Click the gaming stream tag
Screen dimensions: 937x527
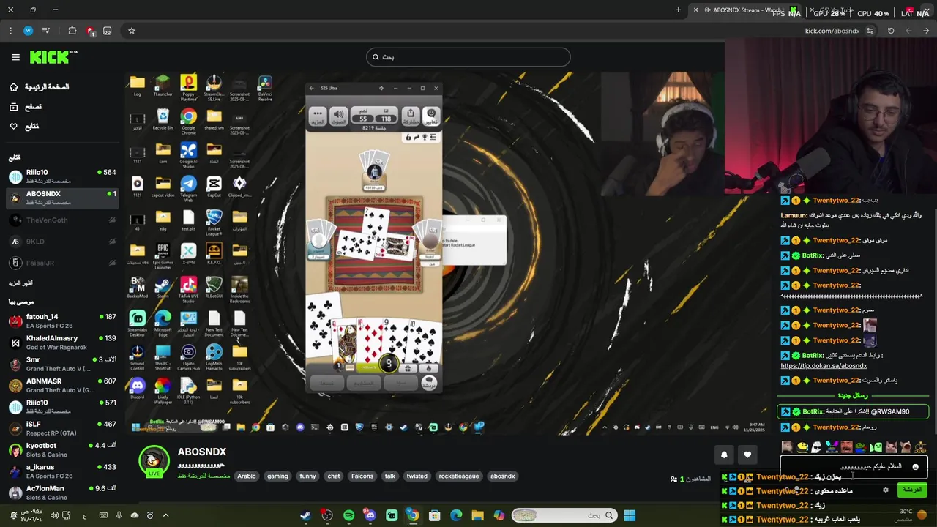(277, 476)
